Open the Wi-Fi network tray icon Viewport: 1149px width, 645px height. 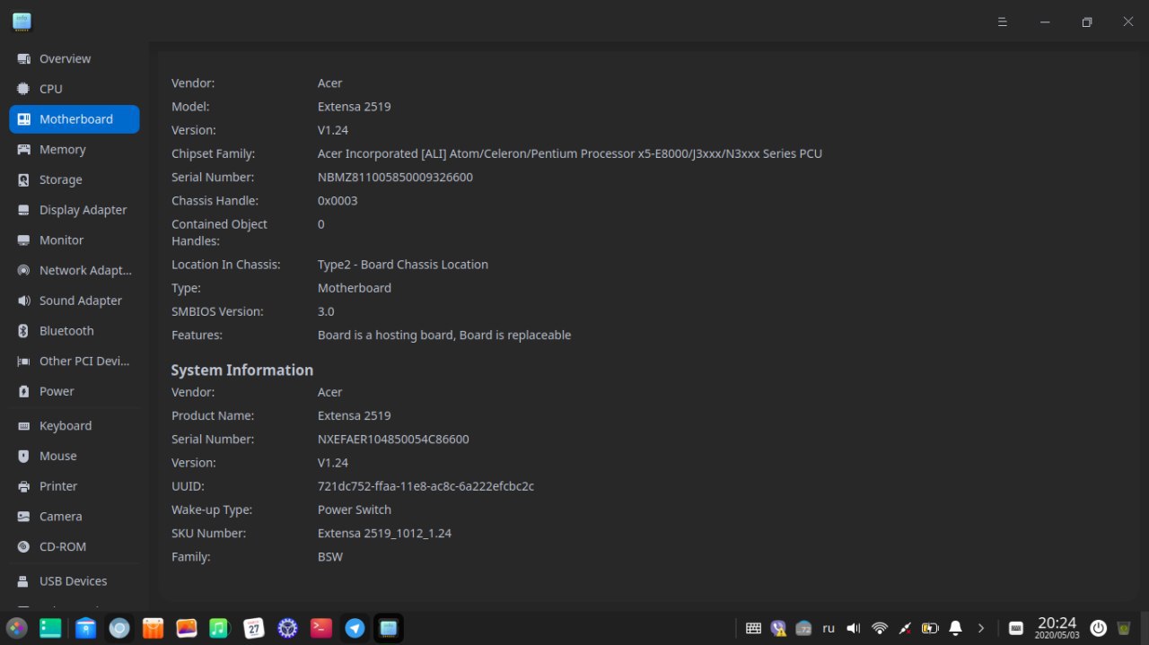tap(880, 628)
